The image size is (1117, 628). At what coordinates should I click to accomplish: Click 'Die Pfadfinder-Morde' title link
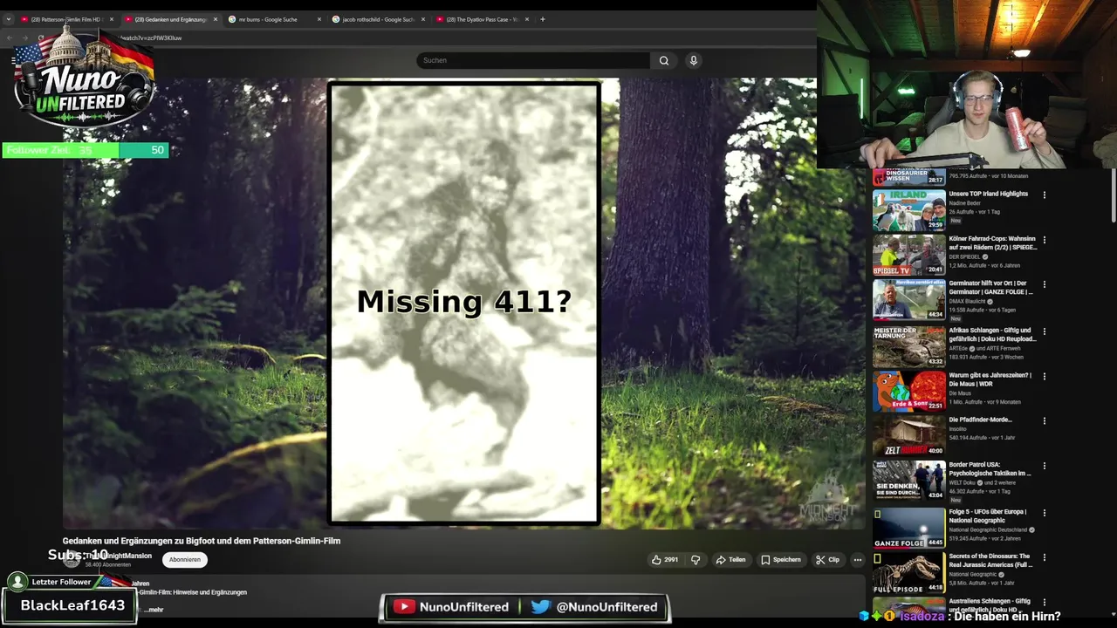pyautogui.click(x=981, y=420)
